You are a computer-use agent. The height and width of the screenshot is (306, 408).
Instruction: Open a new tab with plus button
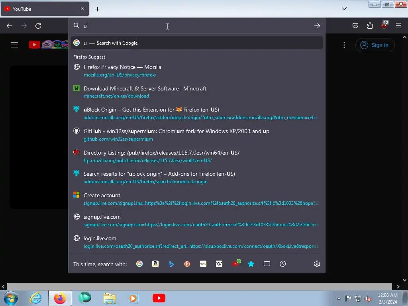point(97,9)
